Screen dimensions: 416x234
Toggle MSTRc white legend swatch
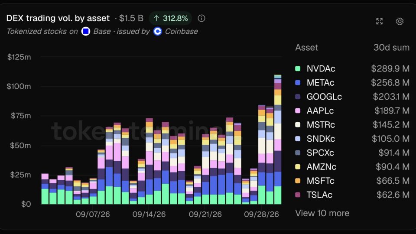click(298, 125)
